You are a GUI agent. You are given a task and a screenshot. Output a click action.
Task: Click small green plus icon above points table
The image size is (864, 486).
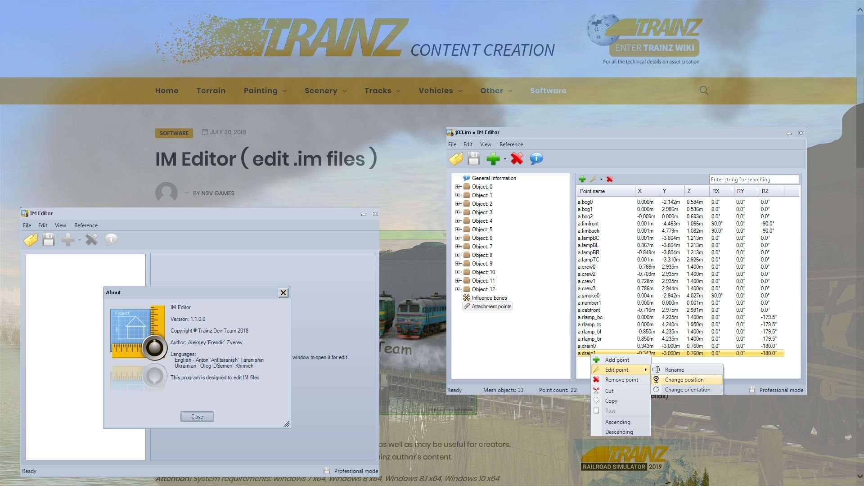point(582,179)
